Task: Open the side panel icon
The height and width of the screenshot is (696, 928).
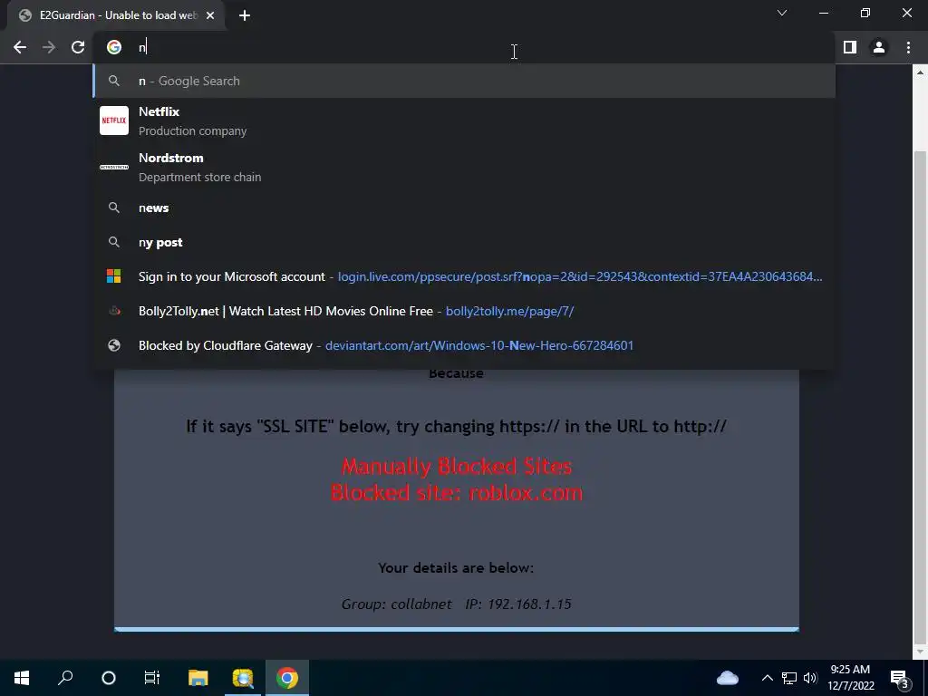Action: click(850, 47)
